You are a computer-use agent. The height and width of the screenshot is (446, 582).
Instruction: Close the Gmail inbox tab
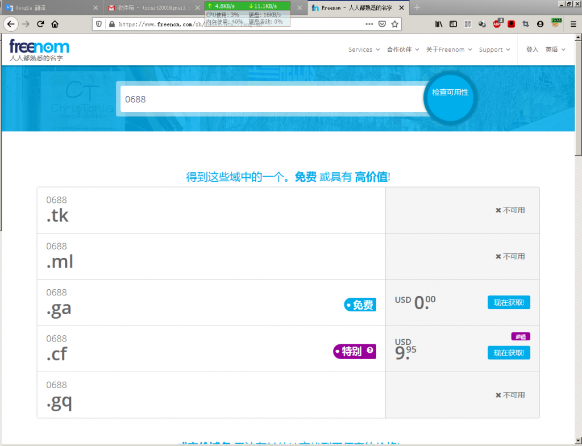tap(197, 7)
